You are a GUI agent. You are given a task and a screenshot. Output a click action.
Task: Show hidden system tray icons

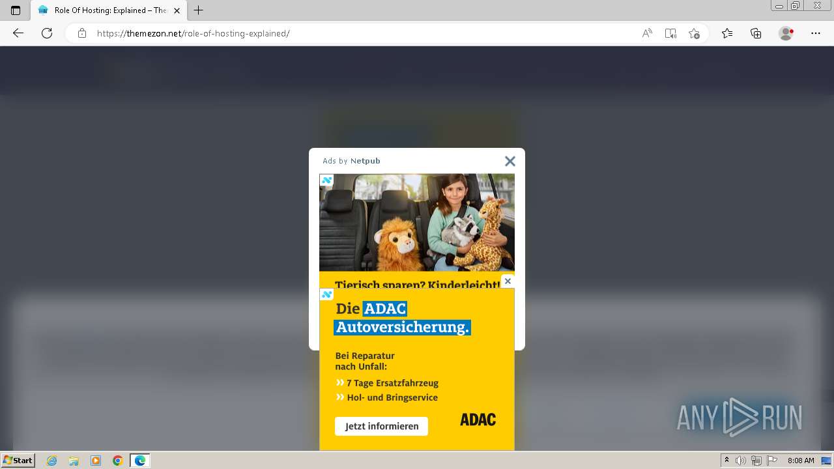[x=727, y=461]
